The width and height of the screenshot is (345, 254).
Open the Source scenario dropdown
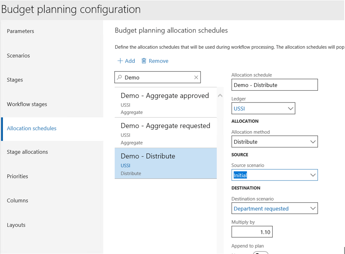click(x=312, y=175)
